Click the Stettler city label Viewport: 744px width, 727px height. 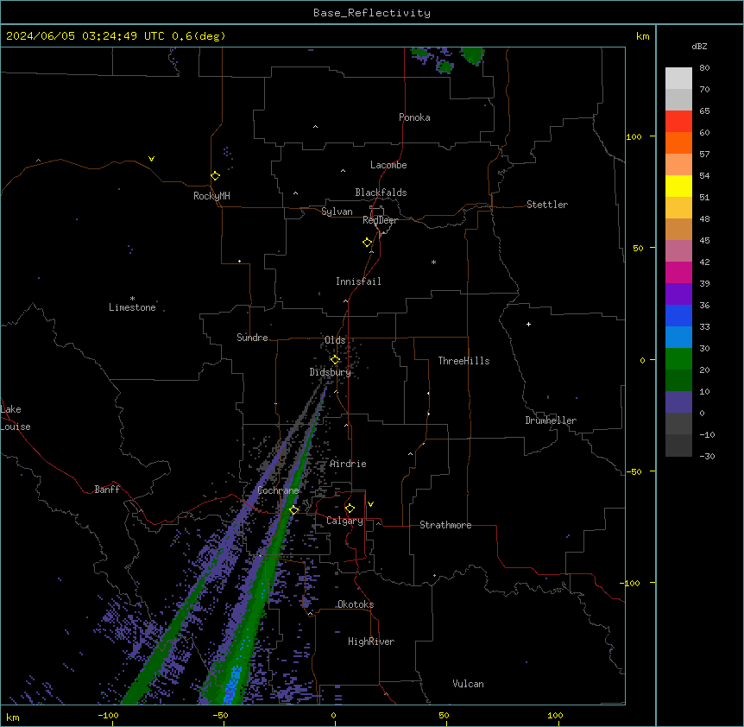tap(547, 205)
